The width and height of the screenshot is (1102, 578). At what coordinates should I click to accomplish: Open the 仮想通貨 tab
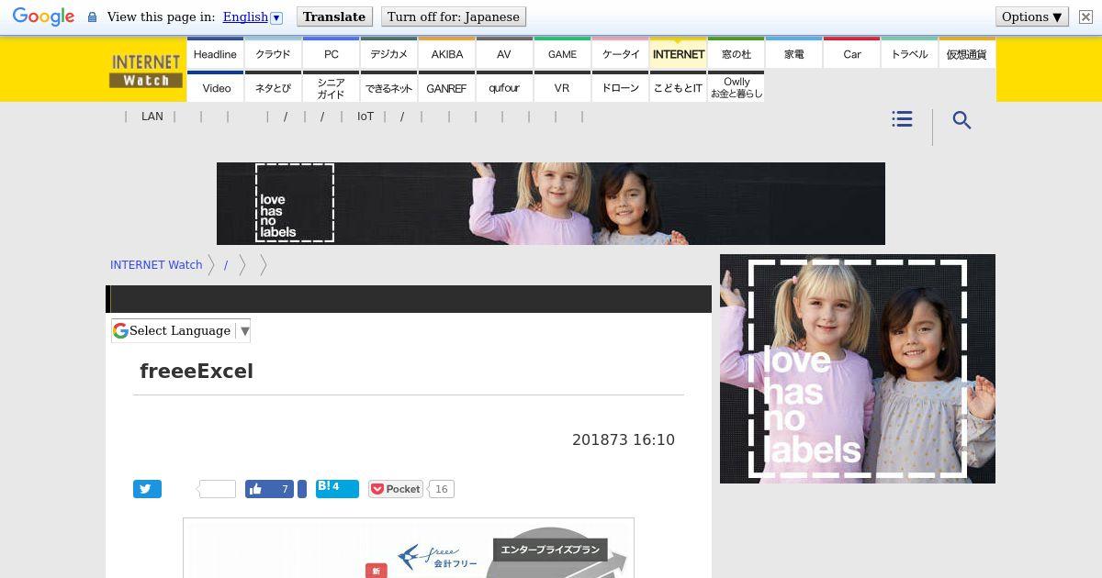967,53
